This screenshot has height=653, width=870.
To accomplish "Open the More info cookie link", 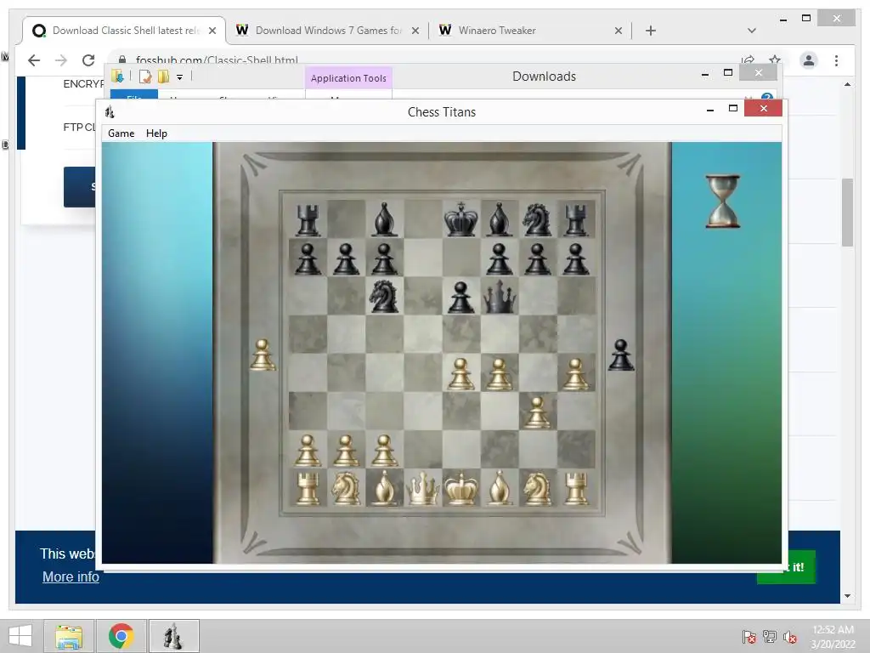I will click(71, 577).
